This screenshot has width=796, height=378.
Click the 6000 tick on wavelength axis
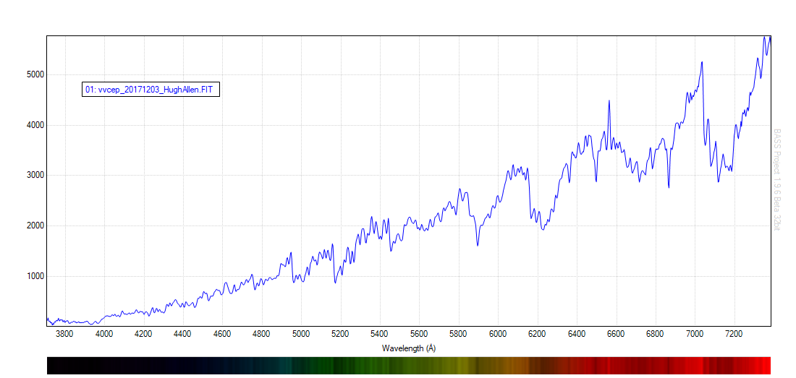[498, 334]
